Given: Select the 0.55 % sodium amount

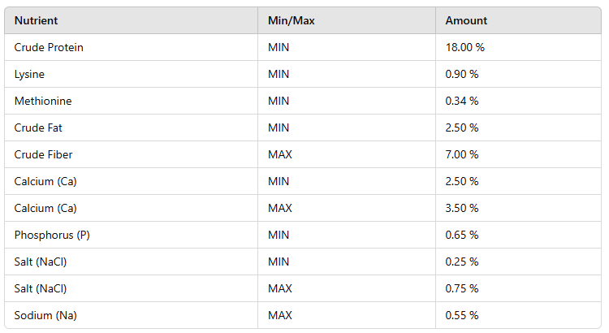Looking at the screenshot, I should pos(462,315).
